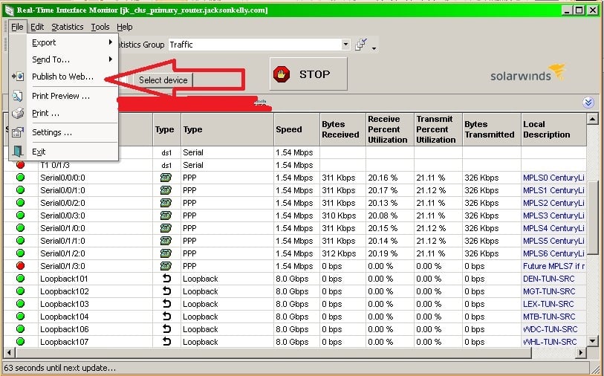Click green status icon for Serial0/0/0:0
Image resolution: width=604 pixels, height=376 pixels.
20,178
